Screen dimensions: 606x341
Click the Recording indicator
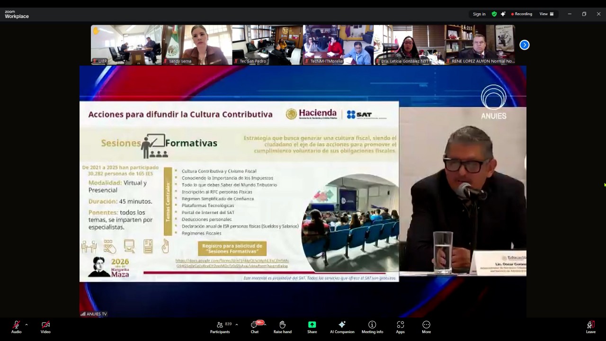522,14
